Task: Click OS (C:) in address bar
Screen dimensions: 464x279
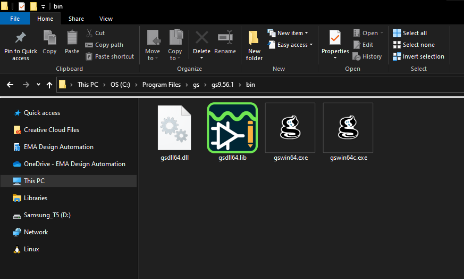Action: click(120, 85)
